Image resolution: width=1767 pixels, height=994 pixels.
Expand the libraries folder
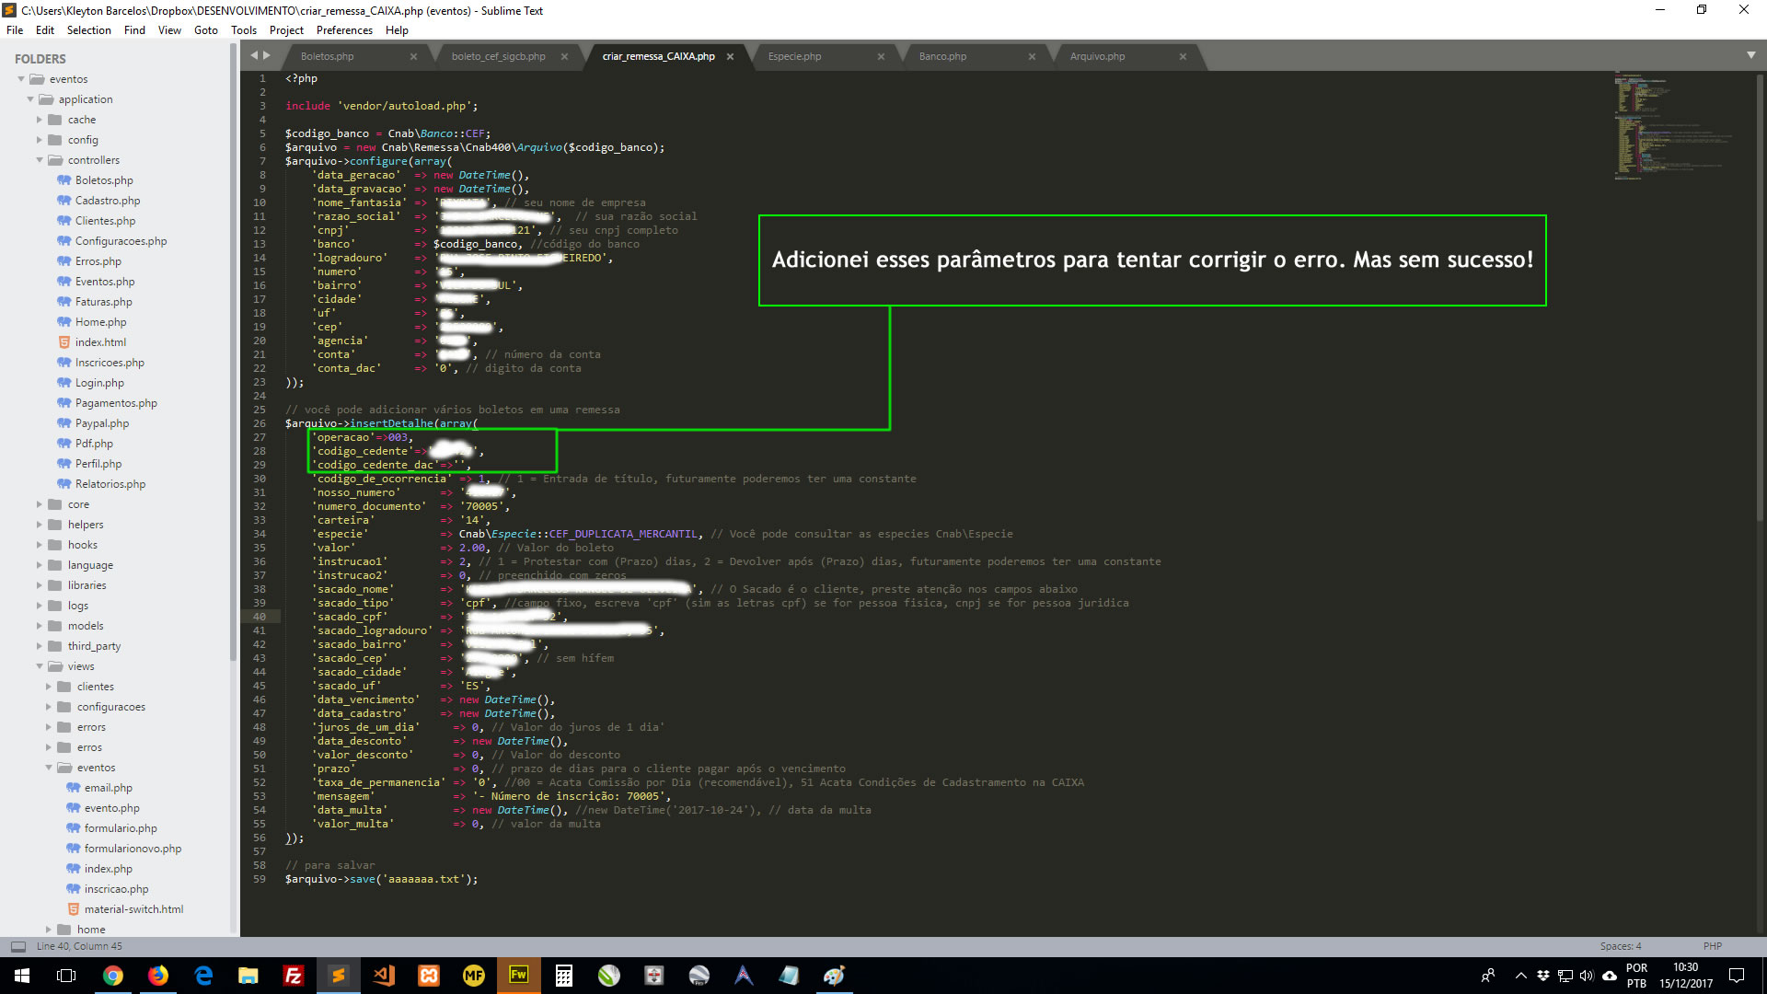tap(40, 585)
